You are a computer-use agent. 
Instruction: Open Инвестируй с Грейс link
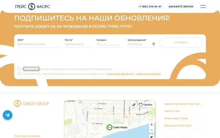[x=176, y=118]
